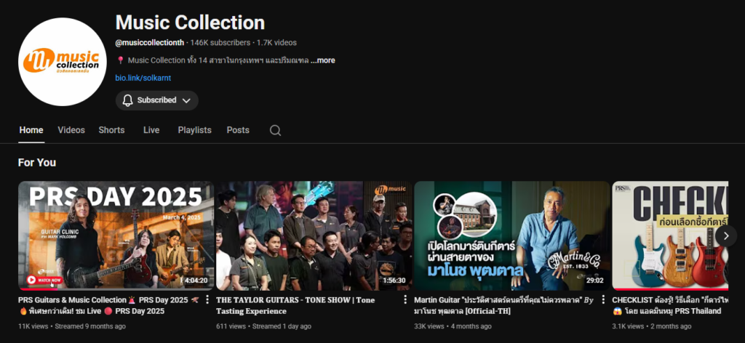The height and width of the screenshot is (343, 745).
Task: Click the 146K subscribers text
Action: [x=220, y=43]
